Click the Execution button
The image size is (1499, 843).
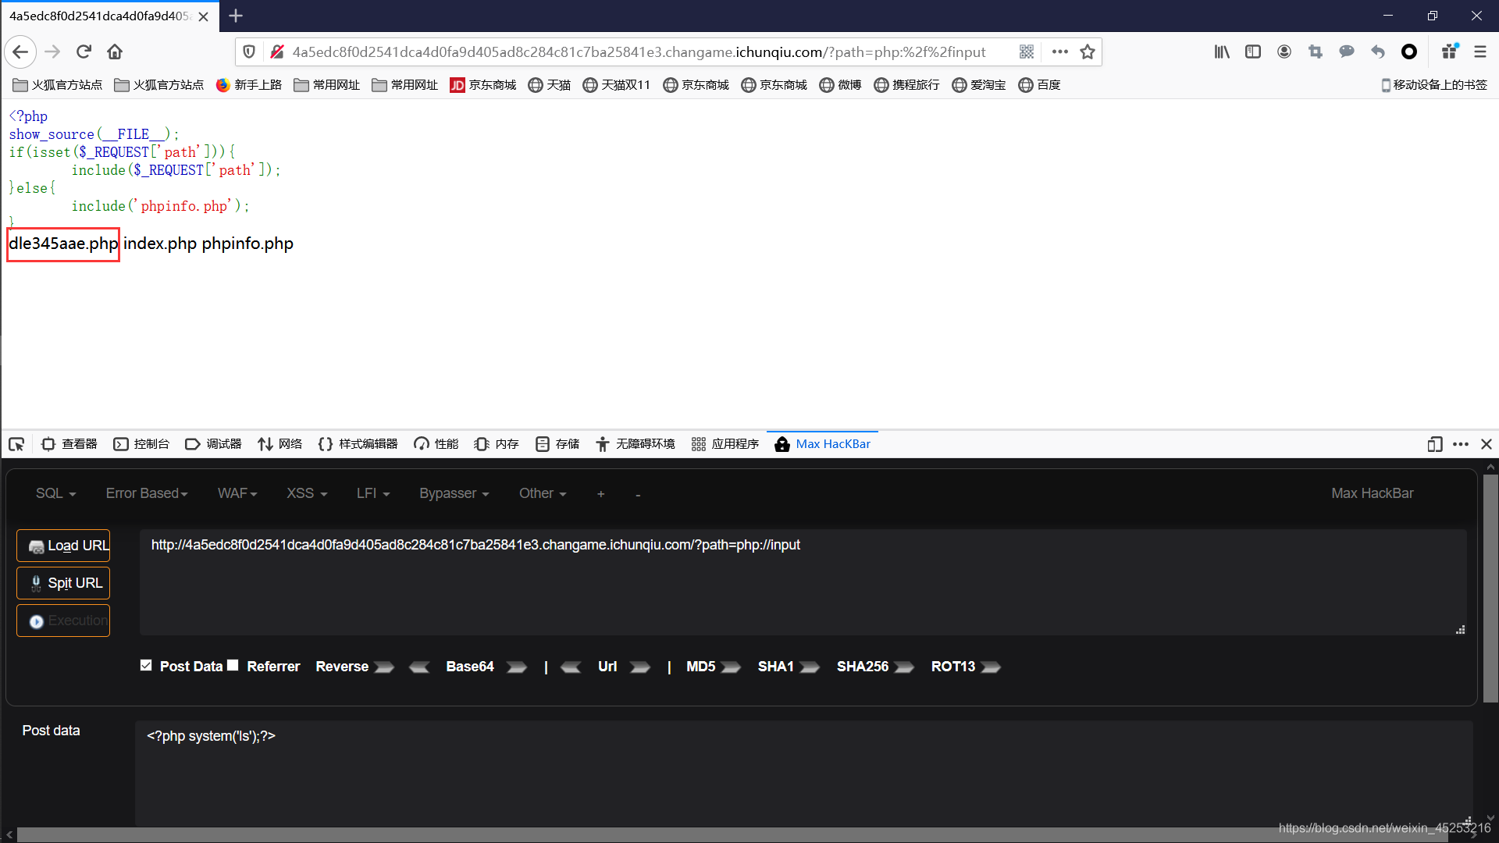click(x=63, y=621)
